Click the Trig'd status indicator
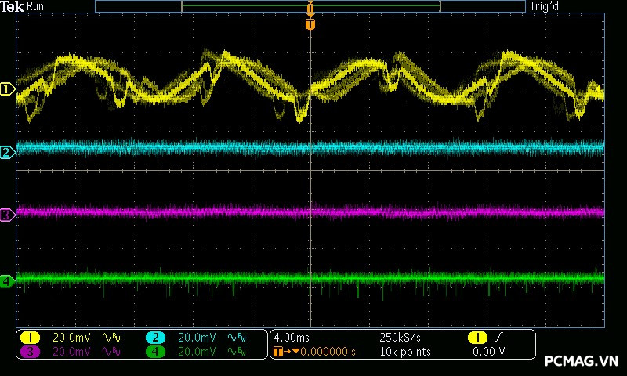Image resolution: width=627 pixels, height=376 pixels. click(544, 6)
